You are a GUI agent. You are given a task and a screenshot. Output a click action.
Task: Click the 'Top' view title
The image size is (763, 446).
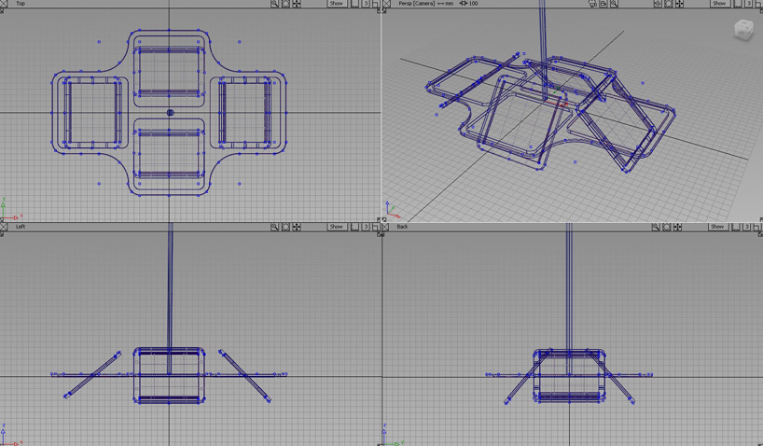21,4
